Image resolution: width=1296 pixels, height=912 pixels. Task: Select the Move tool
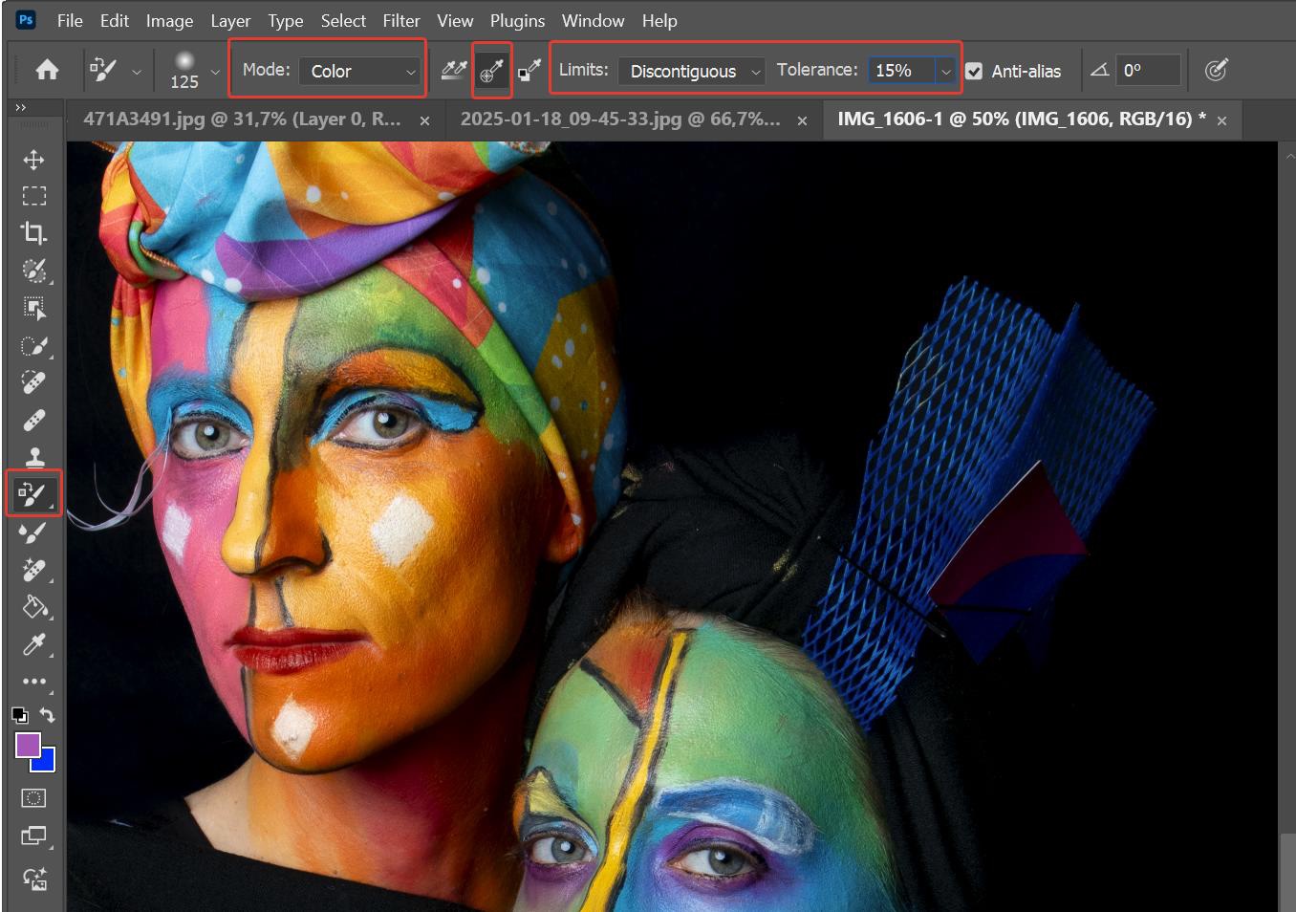(33, 160)
